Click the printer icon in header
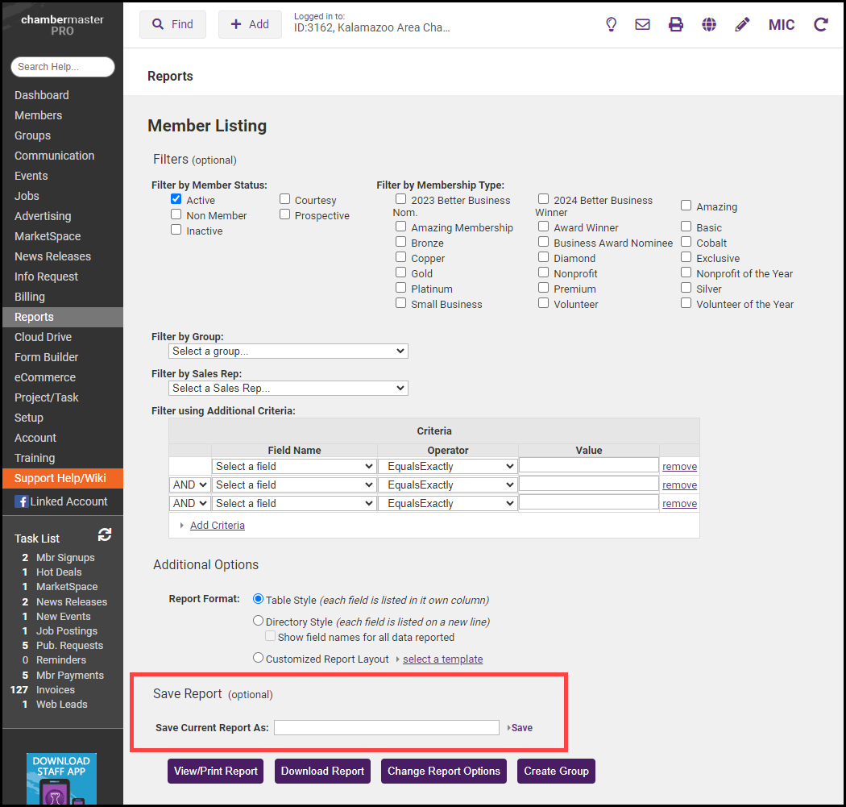Image resolution: width=846 pixels, height=807 pixels. (676, 24)
